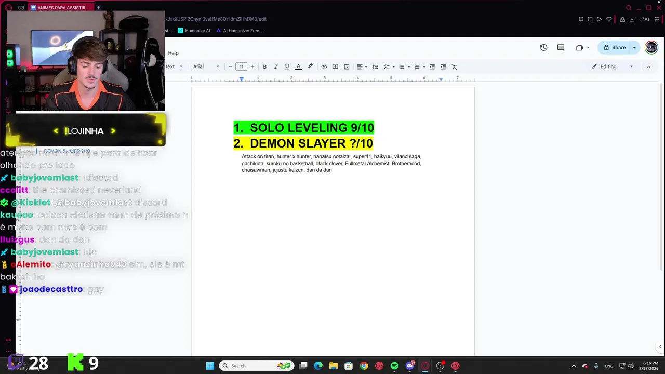Open File Explorer from the taskbar
Viewport: 665px width, 374px height.
tap(334, 366)
